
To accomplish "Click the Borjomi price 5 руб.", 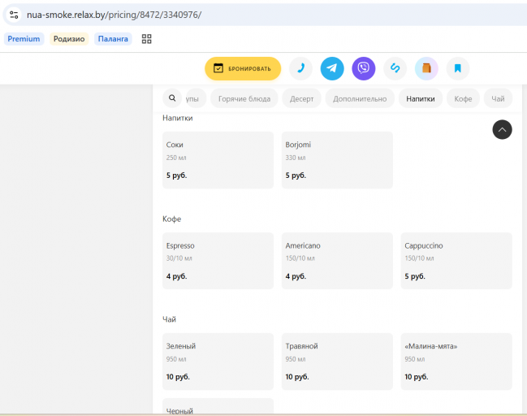I will point(296,175).
